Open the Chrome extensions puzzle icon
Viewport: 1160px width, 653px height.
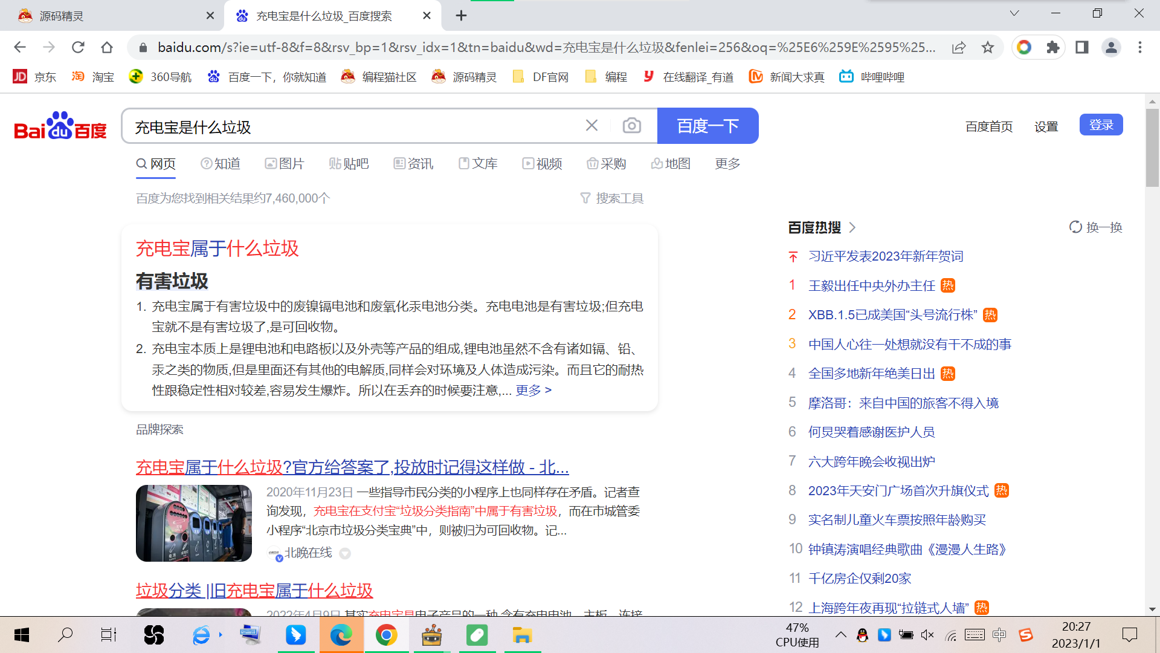pos(1053,47)
